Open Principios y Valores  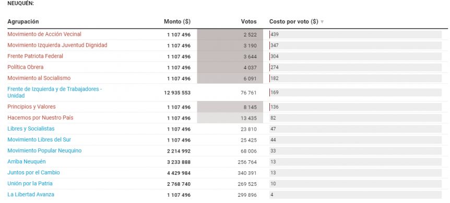pos(31,107)
